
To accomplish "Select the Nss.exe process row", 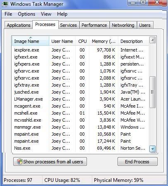I will tap(80, 148).
